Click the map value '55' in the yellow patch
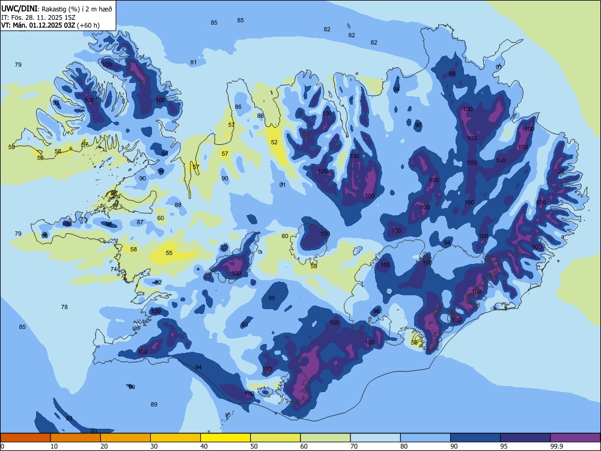 click(x=169, y=253)
